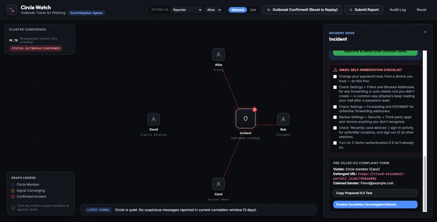Check 'Filters and Blocked Addresses' item
The height and width of the screenshot is (222, 437).
click(x=335, y=87)
